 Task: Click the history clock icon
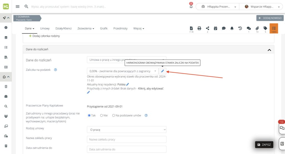pos(240,28)
